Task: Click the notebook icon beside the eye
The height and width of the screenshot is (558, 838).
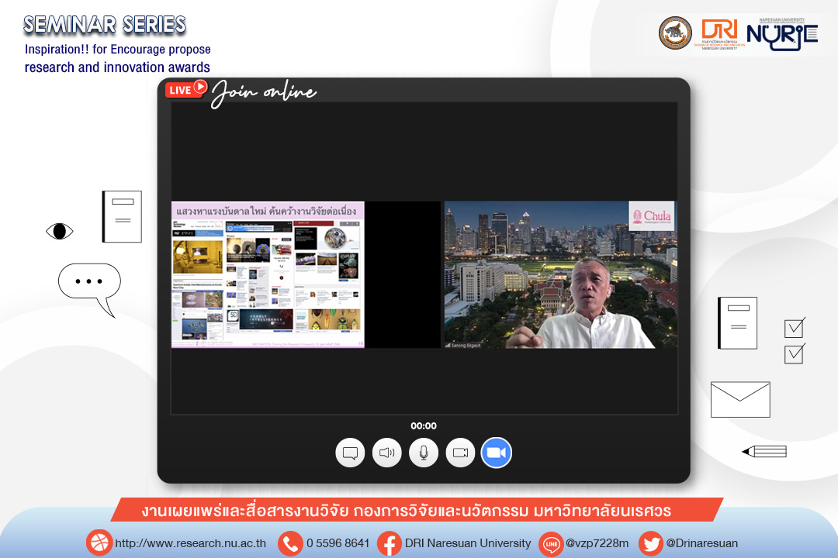Action: pos(122,216)
